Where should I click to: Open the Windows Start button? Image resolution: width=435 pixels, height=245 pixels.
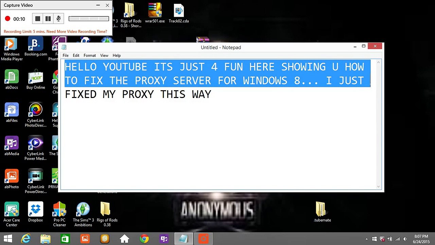7,239
